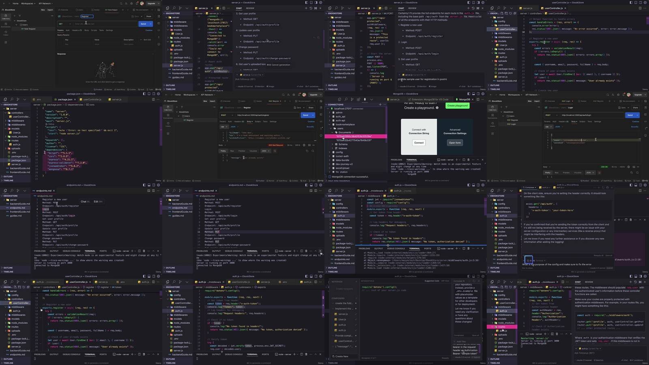Toggle primary side bar in the package.json window
This screenshot has width=649, height=365.
(144, 94)
